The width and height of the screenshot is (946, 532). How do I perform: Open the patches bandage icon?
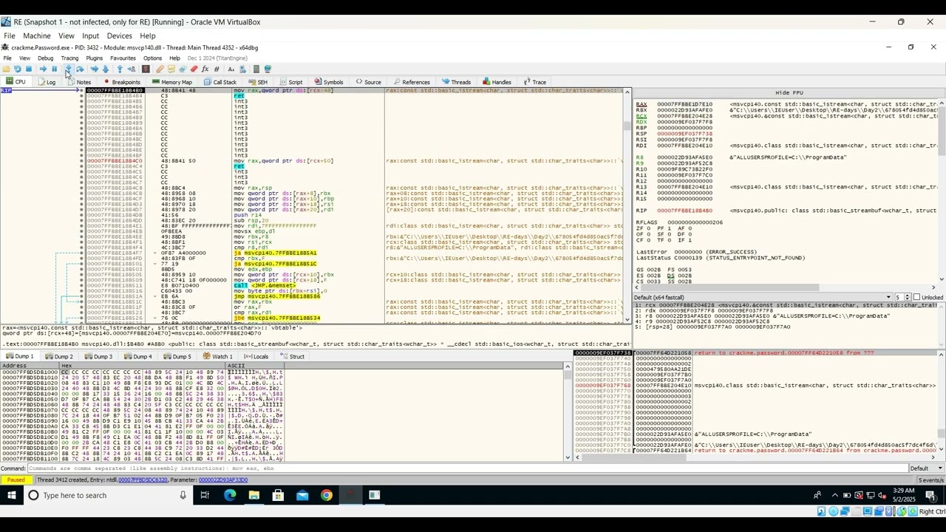(160, 69)
